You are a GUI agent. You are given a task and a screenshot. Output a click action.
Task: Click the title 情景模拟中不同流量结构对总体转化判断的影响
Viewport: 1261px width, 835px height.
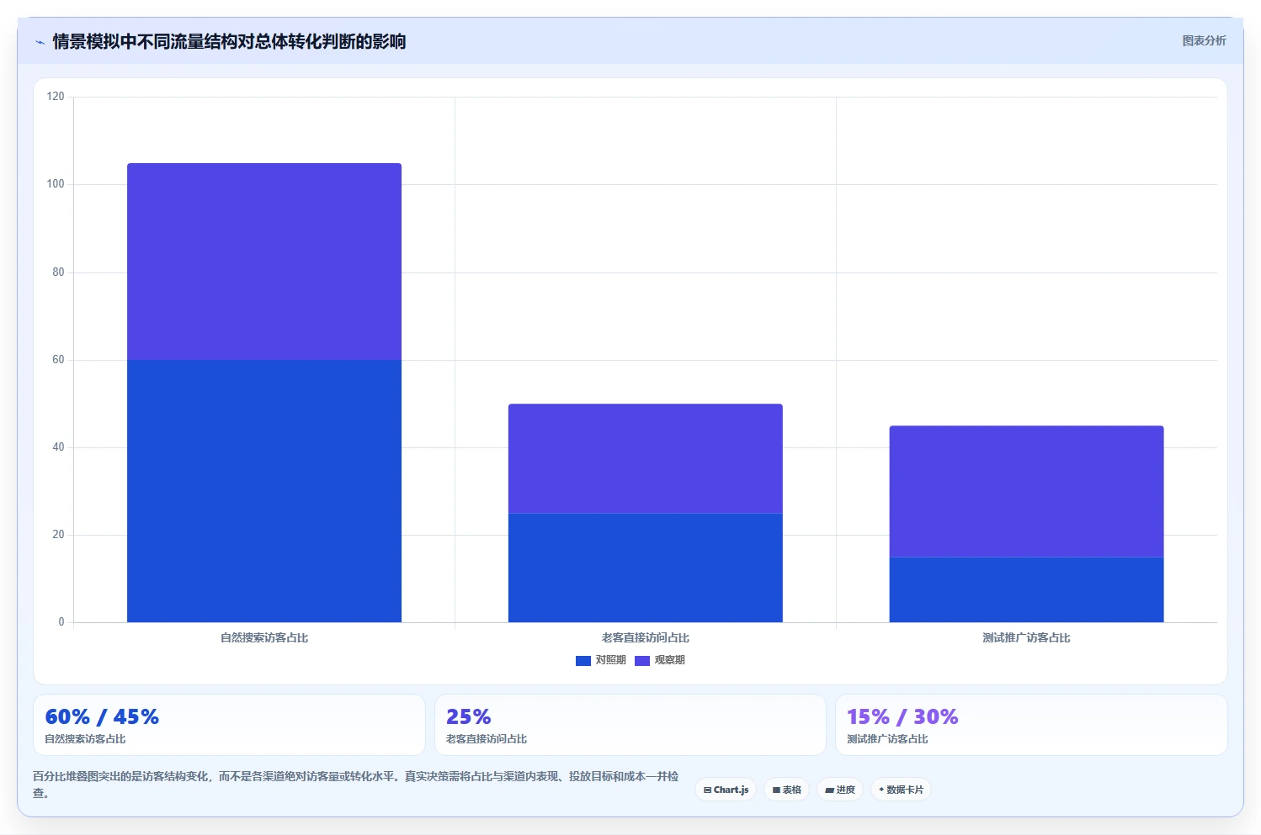coord(229,41)
